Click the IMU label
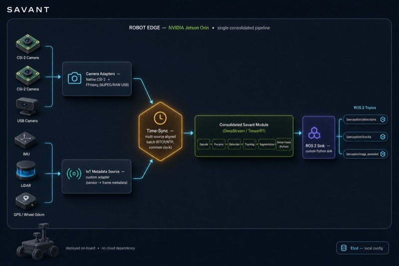This screenshot has height=266, width=399. point(26,154)
